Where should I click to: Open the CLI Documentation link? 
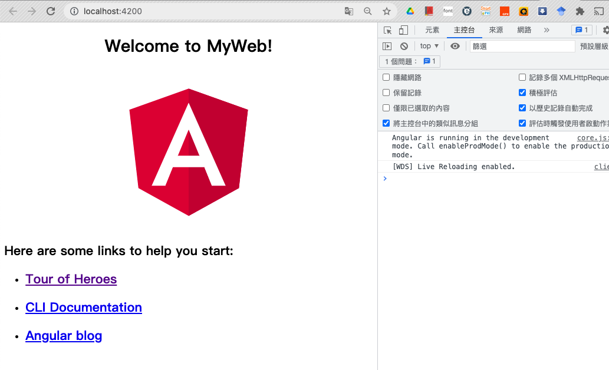[x=84, y=308]
